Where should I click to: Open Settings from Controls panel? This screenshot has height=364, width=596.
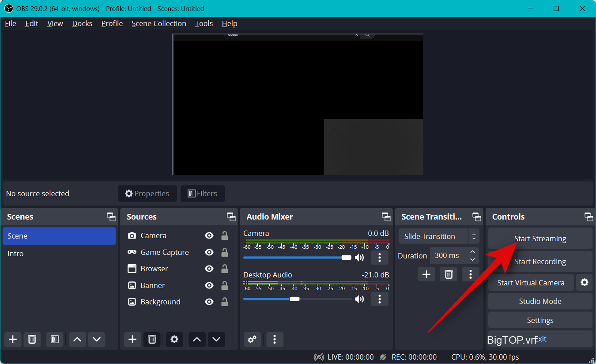(540, 320)
